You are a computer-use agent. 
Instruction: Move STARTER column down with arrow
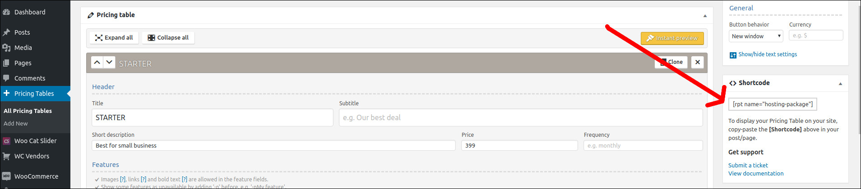[109, 63]
